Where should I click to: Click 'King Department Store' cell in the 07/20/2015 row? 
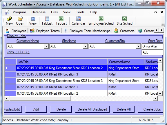[x=126, y=68]
